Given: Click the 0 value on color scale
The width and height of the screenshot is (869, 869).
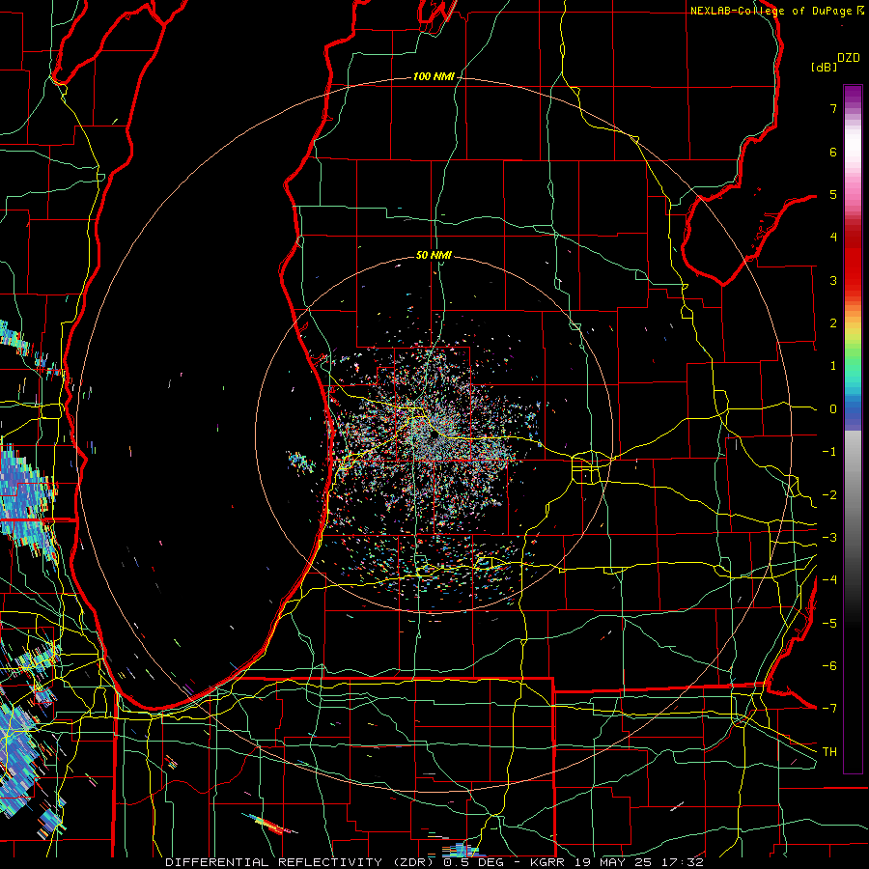Looking at the screenshot, I should tap(833, 409).
